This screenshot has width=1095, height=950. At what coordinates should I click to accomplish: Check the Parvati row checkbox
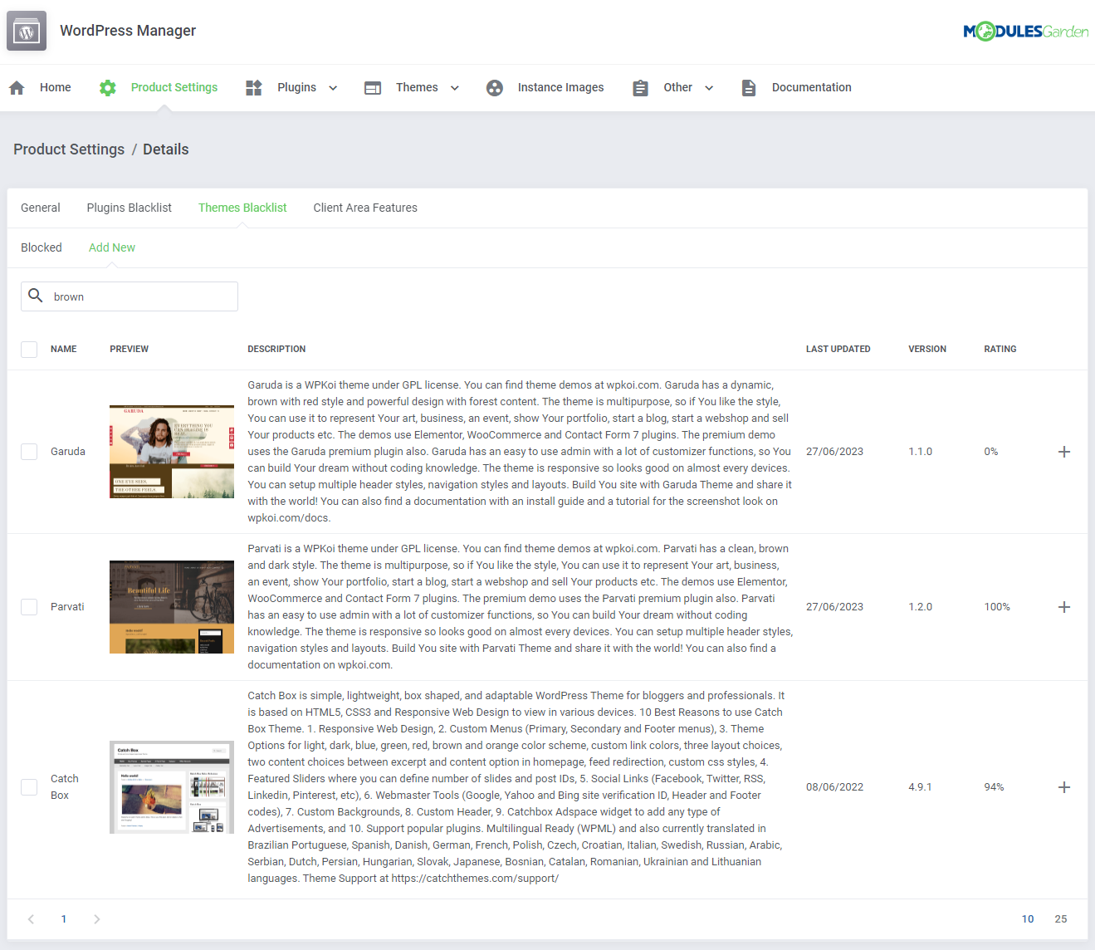(x=29, y=607)
